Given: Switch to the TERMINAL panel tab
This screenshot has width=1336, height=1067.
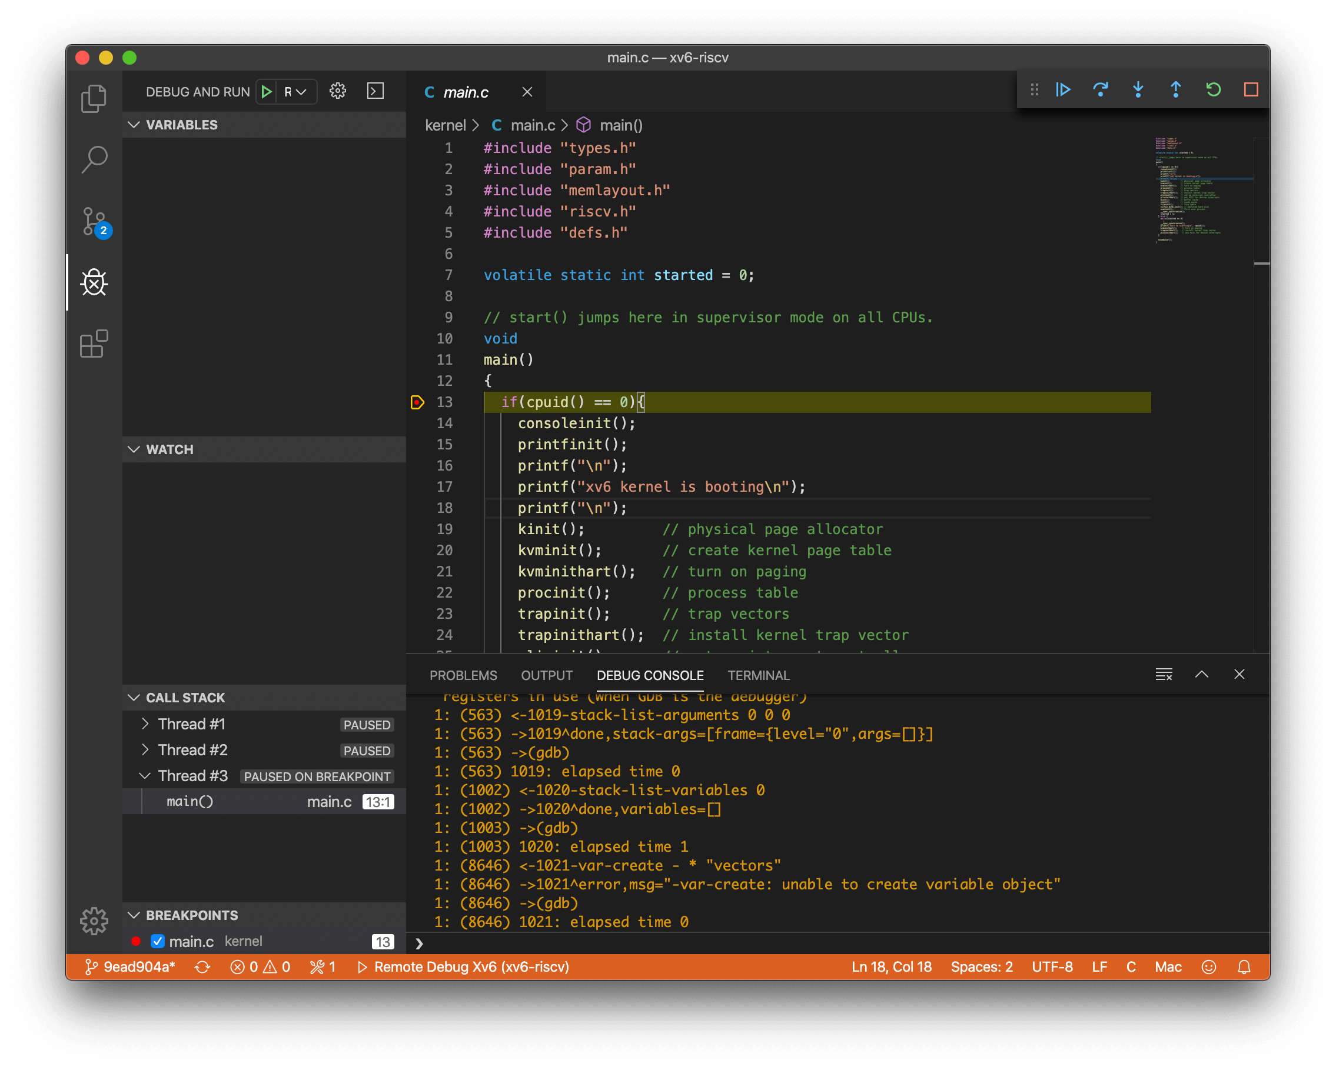Looking at the screenshot, I should tap(758, 675).
